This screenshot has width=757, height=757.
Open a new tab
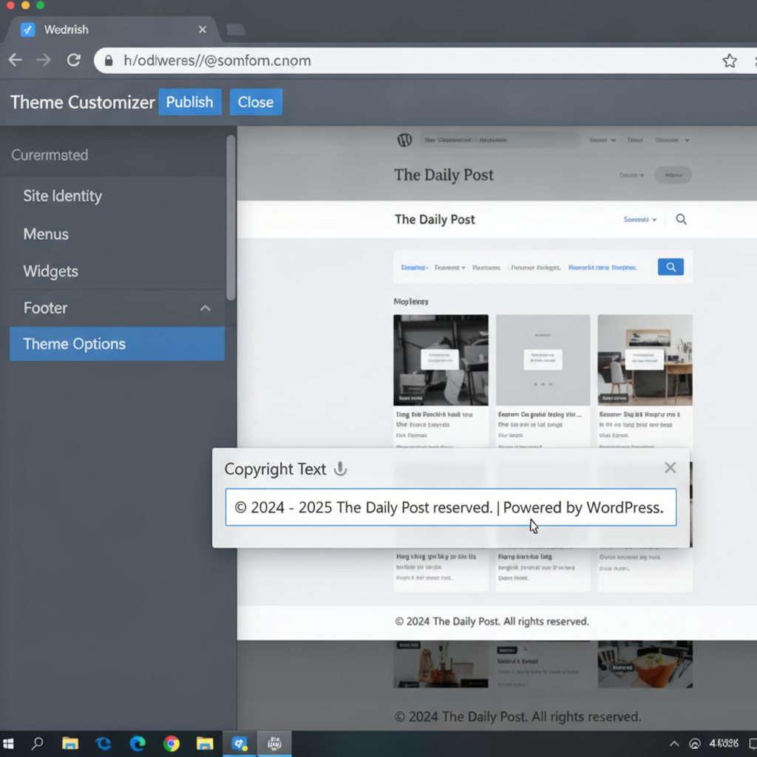click(x=236, y=30)
